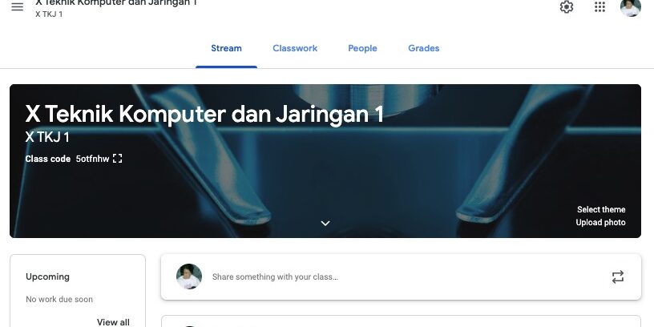654x327 pixels.
Task: Click the X TKJ 1 subtitle under the header title
Action: [49, 14]
